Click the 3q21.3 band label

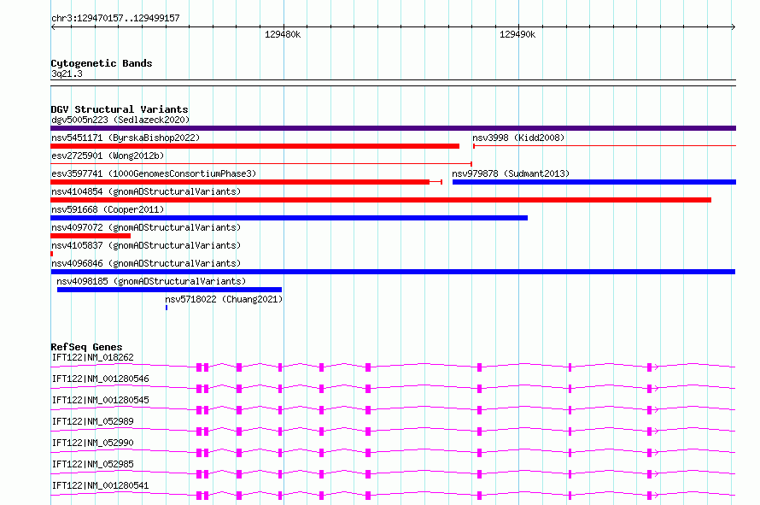click(67, 73)
